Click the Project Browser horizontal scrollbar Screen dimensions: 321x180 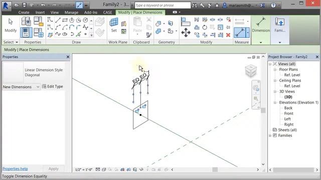tap(293, 169)
